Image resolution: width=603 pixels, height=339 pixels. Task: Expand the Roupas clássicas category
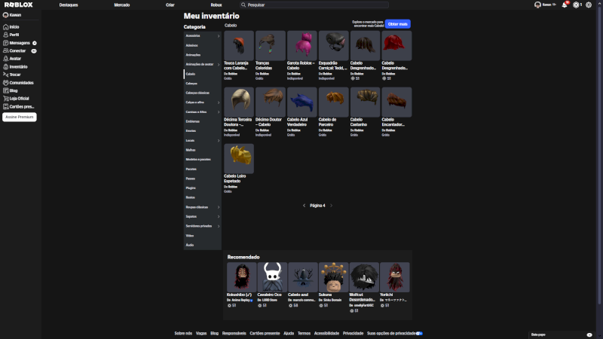219,207
